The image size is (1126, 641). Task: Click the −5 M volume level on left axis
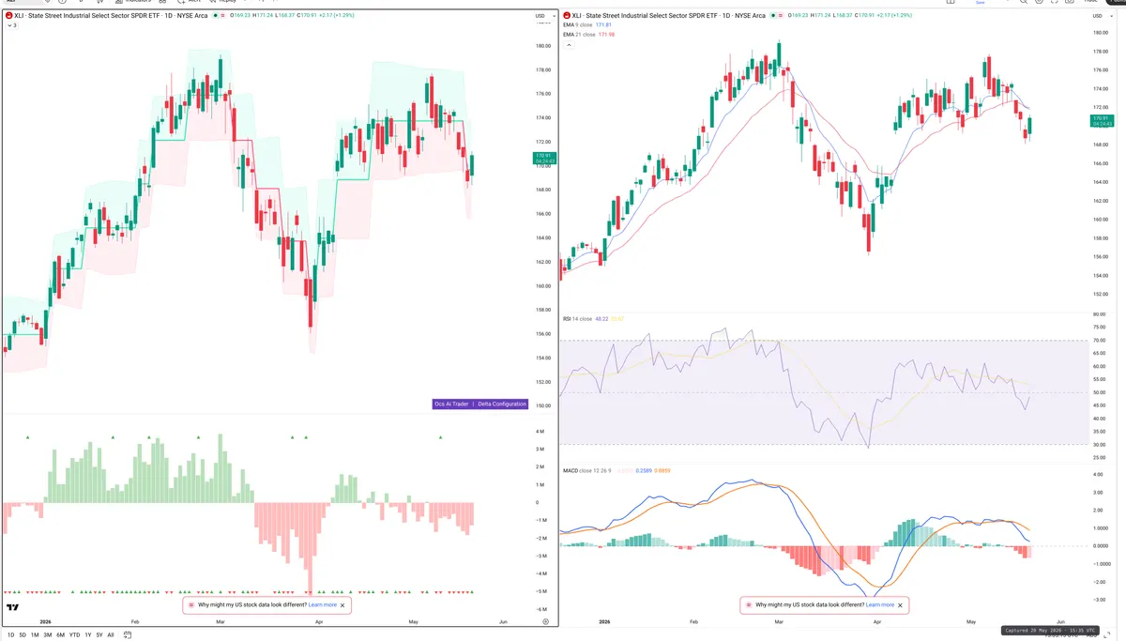[x=540, y=591]
